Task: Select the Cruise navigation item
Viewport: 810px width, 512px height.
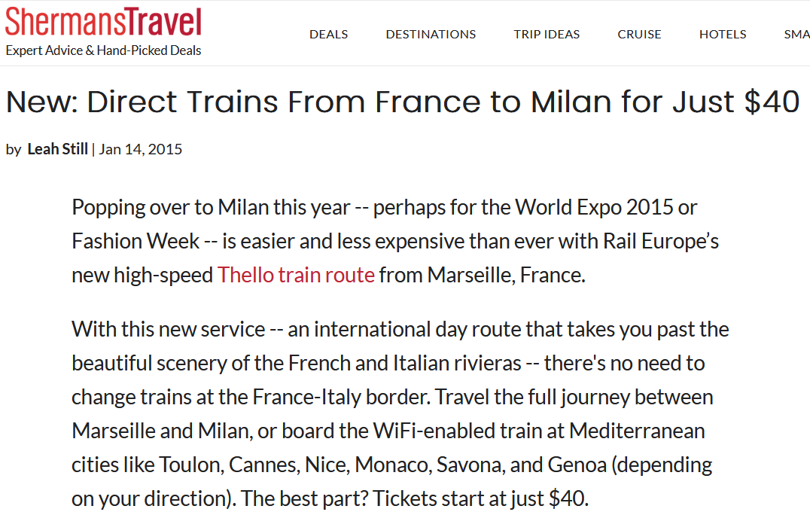Action: click(x=640, y=34)
